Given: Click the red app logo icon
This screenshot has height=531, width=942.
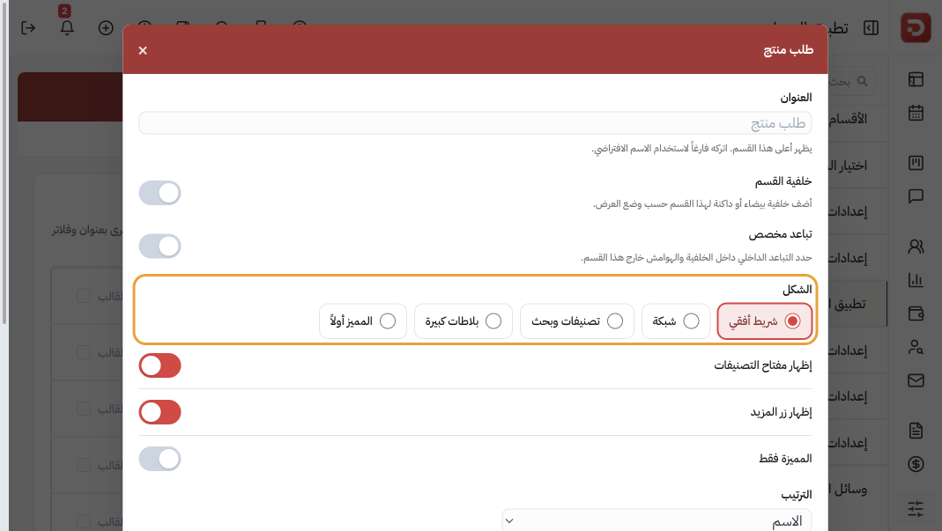Looking at the screenshot, I should point(915,27).
